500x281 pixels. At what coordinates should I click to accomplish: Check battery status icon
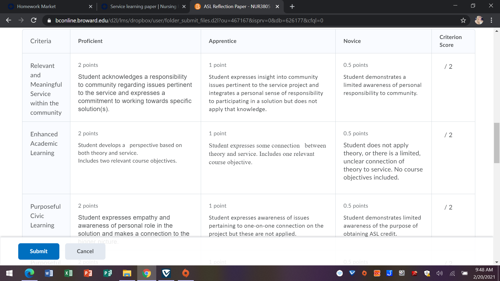465,273
